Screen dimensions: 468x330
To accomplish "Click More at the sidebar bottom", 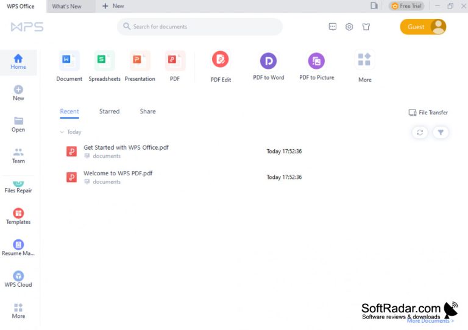I will 18,311.
